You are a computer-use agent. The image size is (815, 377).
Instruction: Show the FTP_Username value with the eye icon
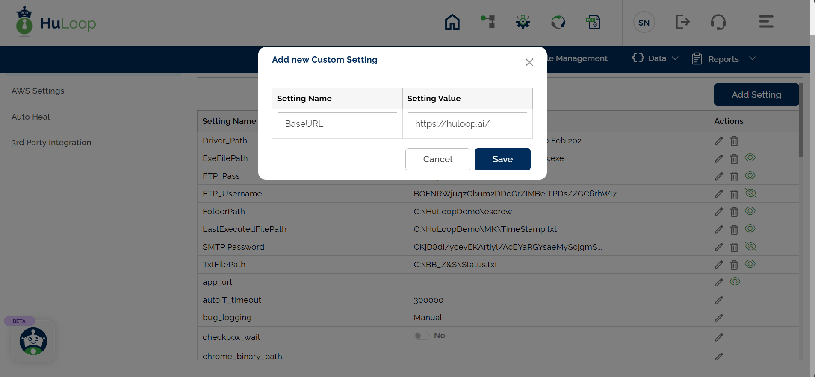[750, 193]
